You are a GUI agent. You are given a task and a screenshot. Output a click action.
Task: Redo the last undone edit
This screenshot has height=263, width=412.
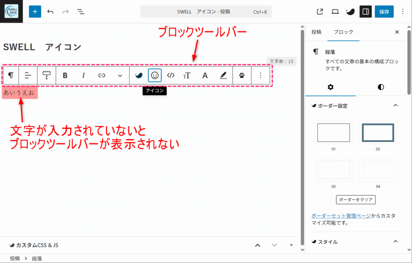(x=65, y=12)
